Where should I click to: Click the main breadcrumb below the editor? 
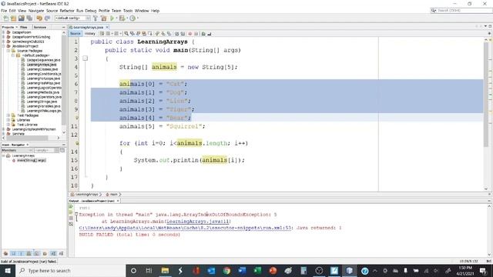113,195
